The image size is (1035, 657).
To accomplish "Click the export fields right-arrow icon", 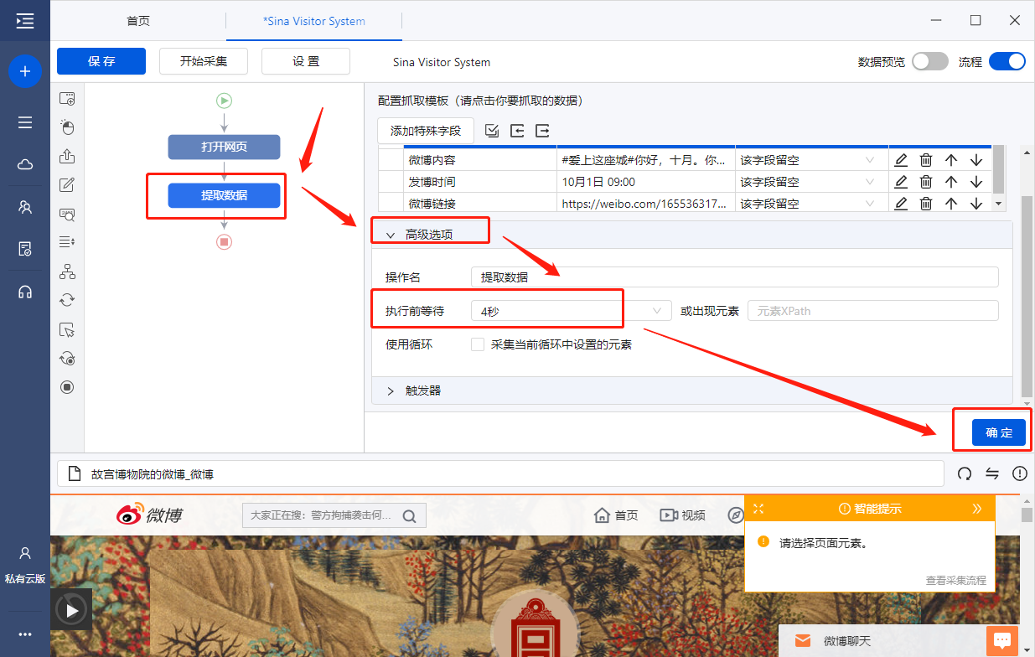I will tap(542, 131).
